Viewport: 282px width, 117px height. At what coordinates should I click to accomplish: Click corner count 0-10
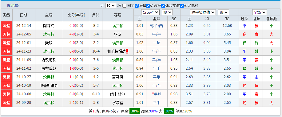(96, 94)
